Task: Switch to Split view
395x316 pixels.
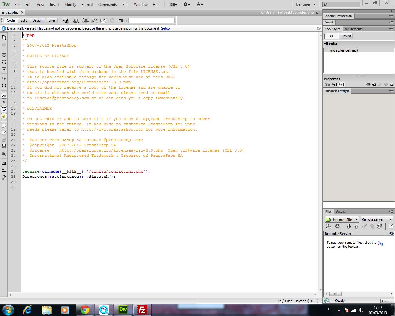Action: [x=24, y=20]
